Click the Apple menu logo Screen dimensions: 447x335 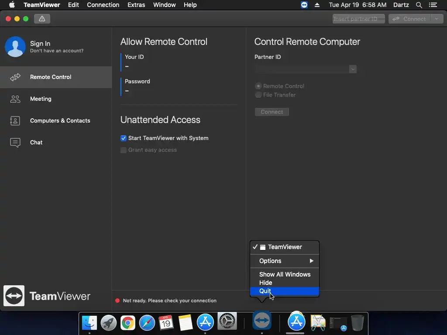tap(12, 5)
